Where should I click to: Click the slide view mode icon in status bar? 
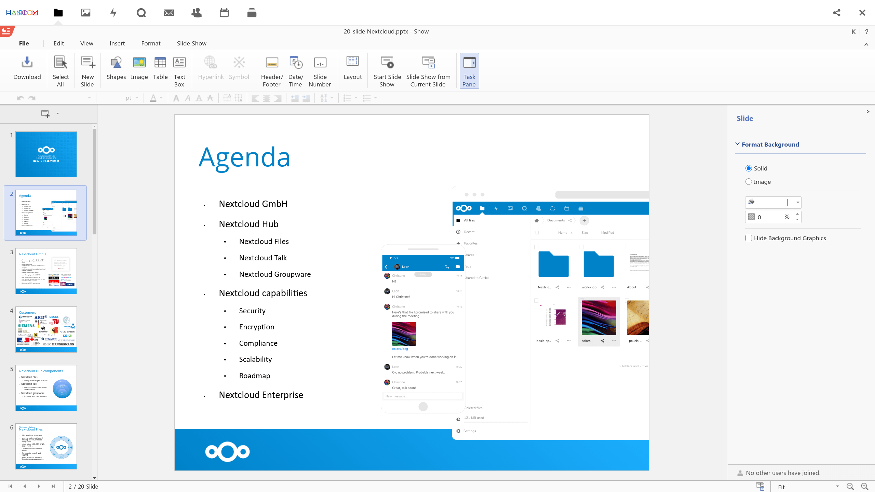[x=760, y=487]
